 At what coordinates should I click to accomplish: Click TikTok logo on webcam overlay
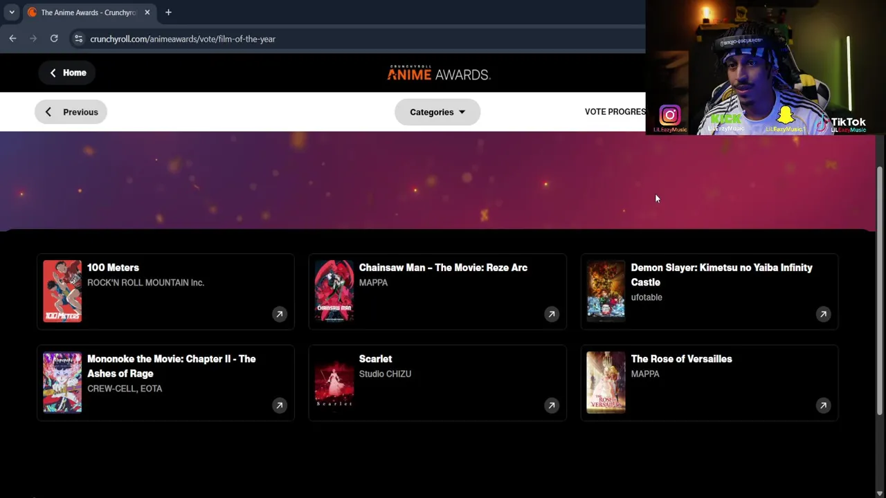click(842, 122)
